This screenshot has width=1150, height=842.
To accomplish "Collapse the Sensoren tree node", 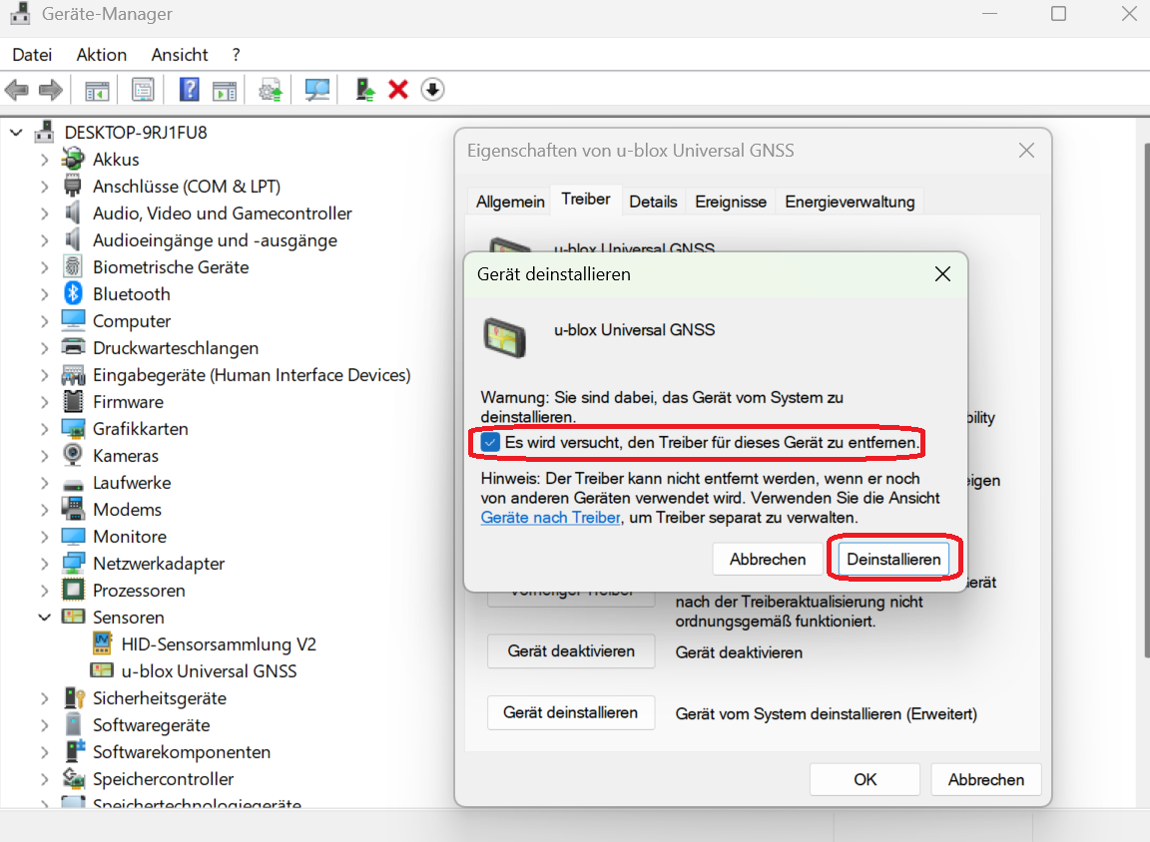I will (44, 618).
